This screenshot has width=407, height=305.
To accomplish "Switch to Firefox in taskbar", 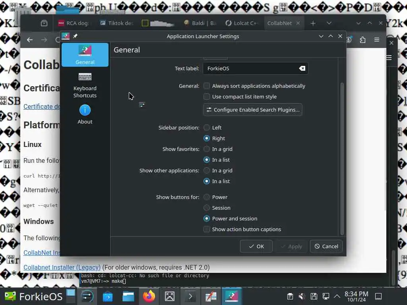I will click(149, 296).
